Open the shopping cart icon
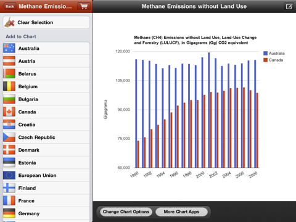Viewport: 296px width, 222px height. tap(84, 6)
